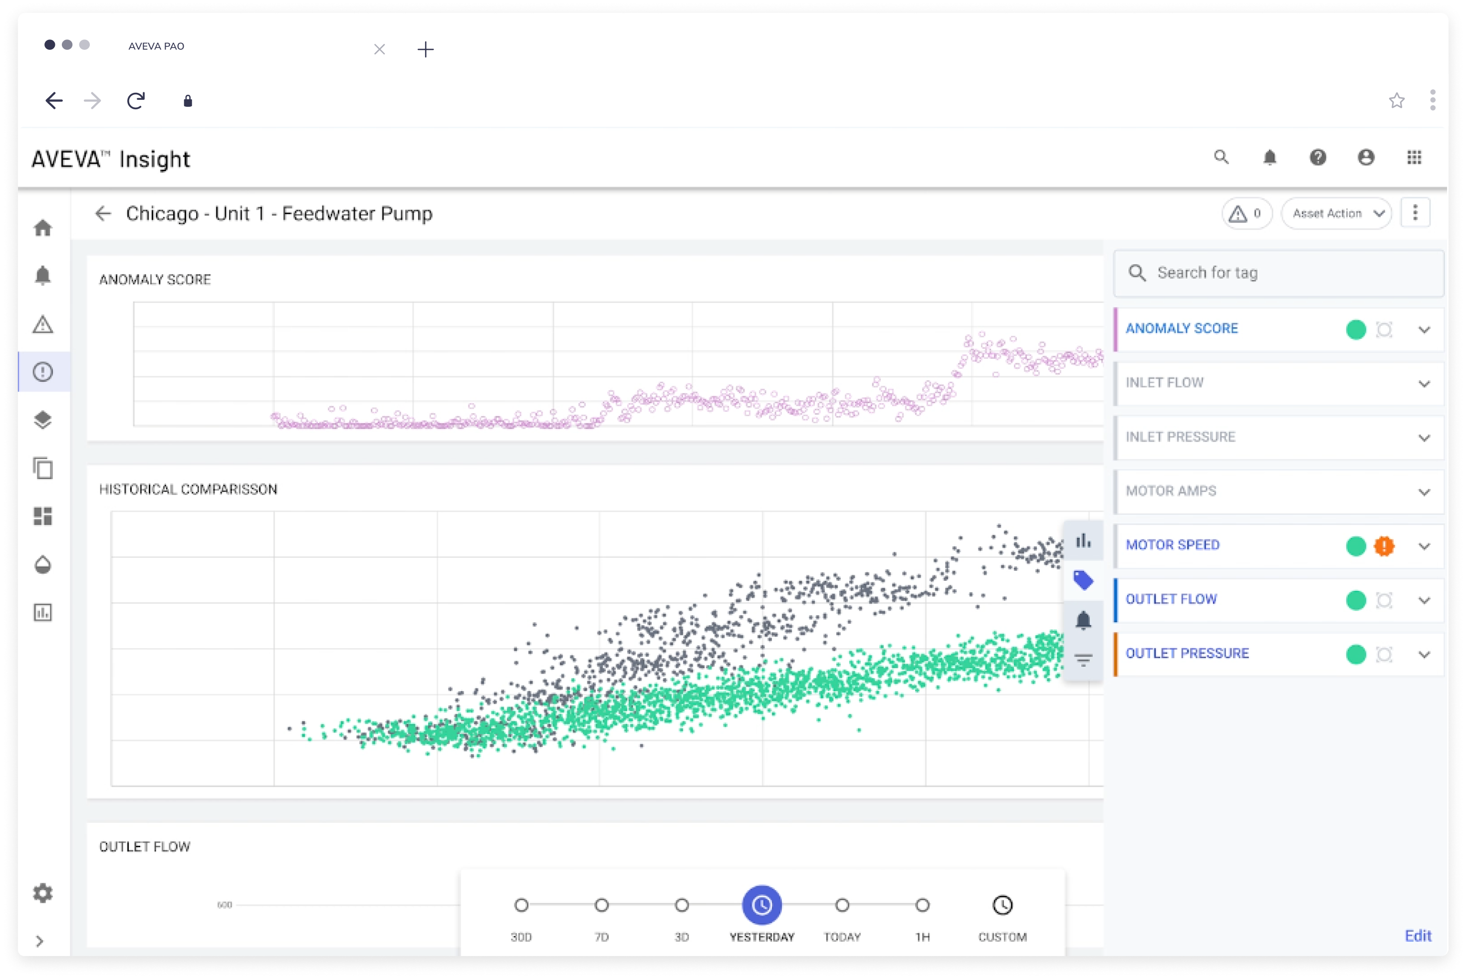Screen dimensions: 1466x978
Task: Open the dashboard tiles icon in sidebar
Action: click(42, 516)
